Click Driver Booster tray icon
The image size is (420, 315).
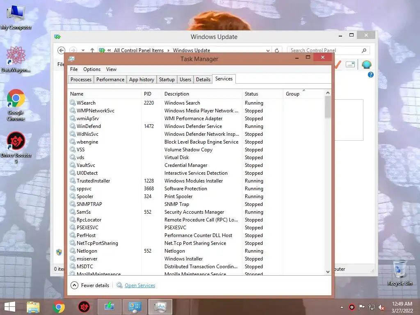352,307
